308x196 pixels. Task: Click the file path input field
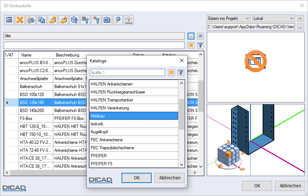(251, 27)
